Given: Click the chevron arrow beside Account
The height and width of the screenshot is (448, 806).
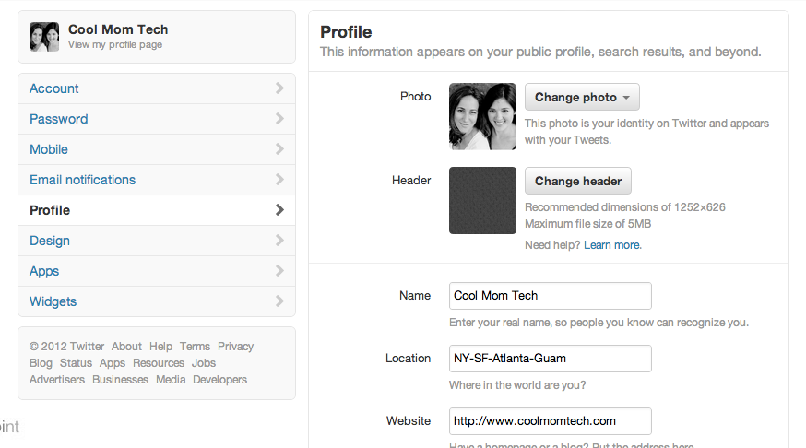Looking at the screenshot, I should point(279,88).
